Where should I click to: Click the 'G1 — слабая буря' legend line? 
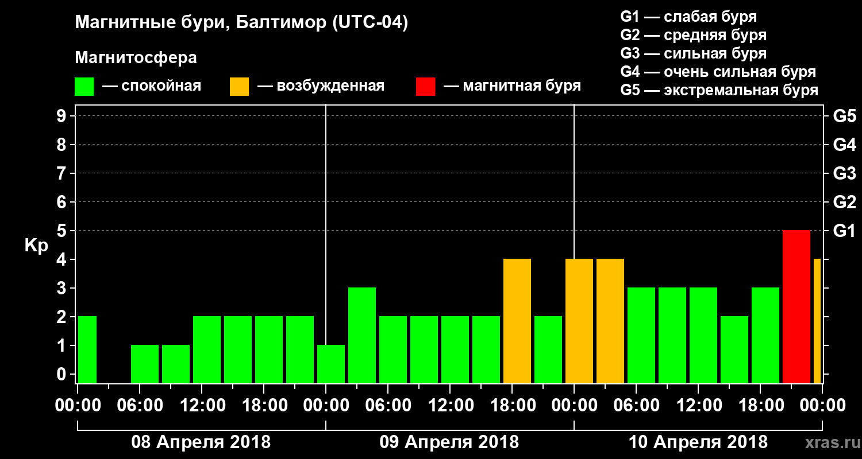(688, 17)
